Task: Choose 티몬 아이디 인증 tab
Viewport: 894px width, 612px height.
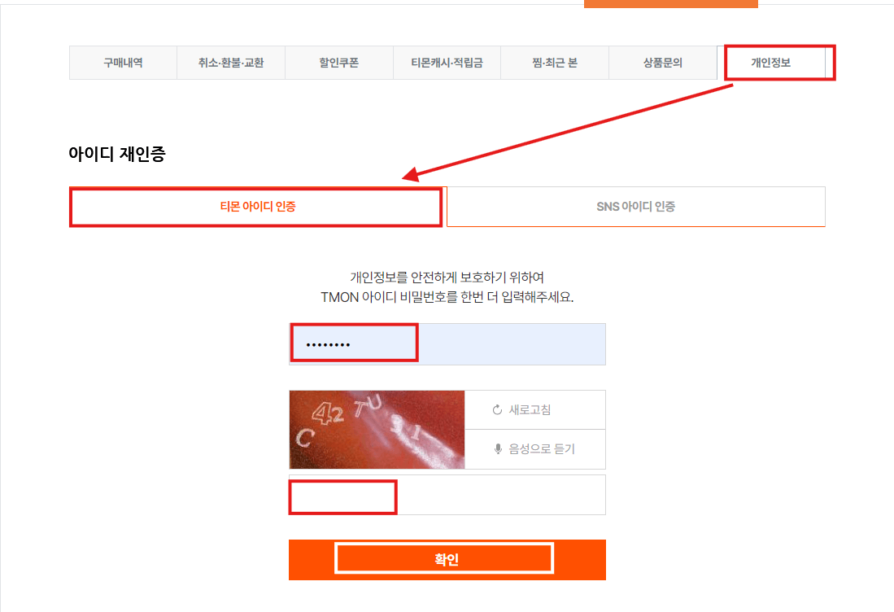Action: 258,207
